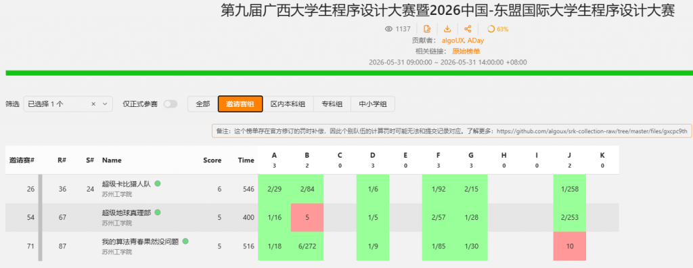This screenshot has width=693, height=268.
Task: Click the share icon in header
Action: coord(468,29)
